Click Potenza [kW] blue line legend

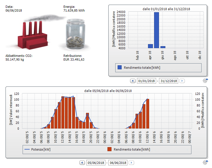[27, 149]
